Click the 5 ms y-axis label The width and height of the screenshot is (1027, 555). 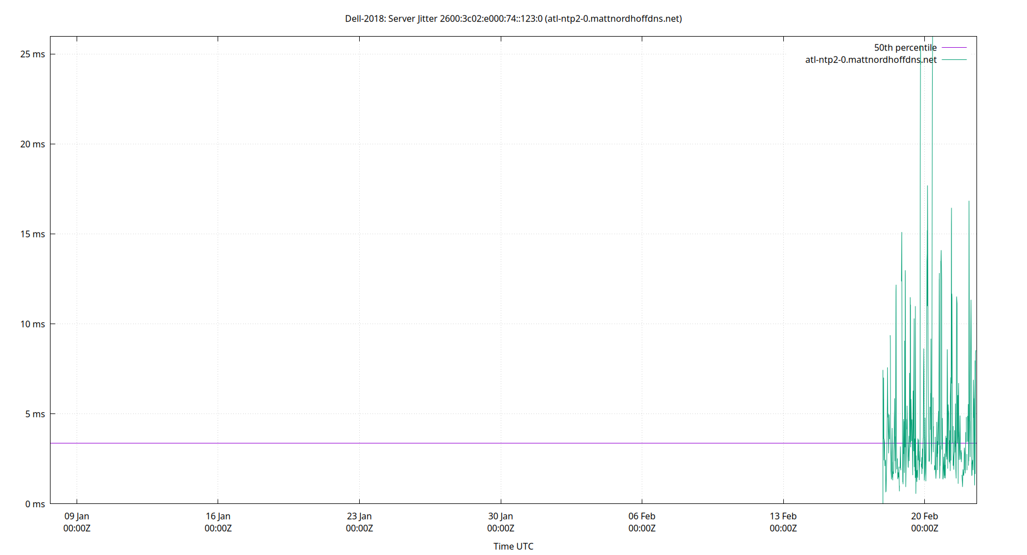[36, 414]
